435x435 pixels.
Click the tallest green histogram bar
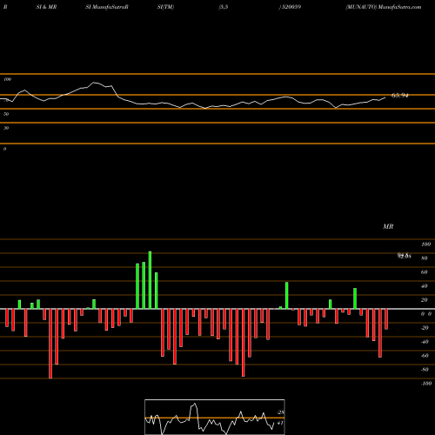coord(150,280)
